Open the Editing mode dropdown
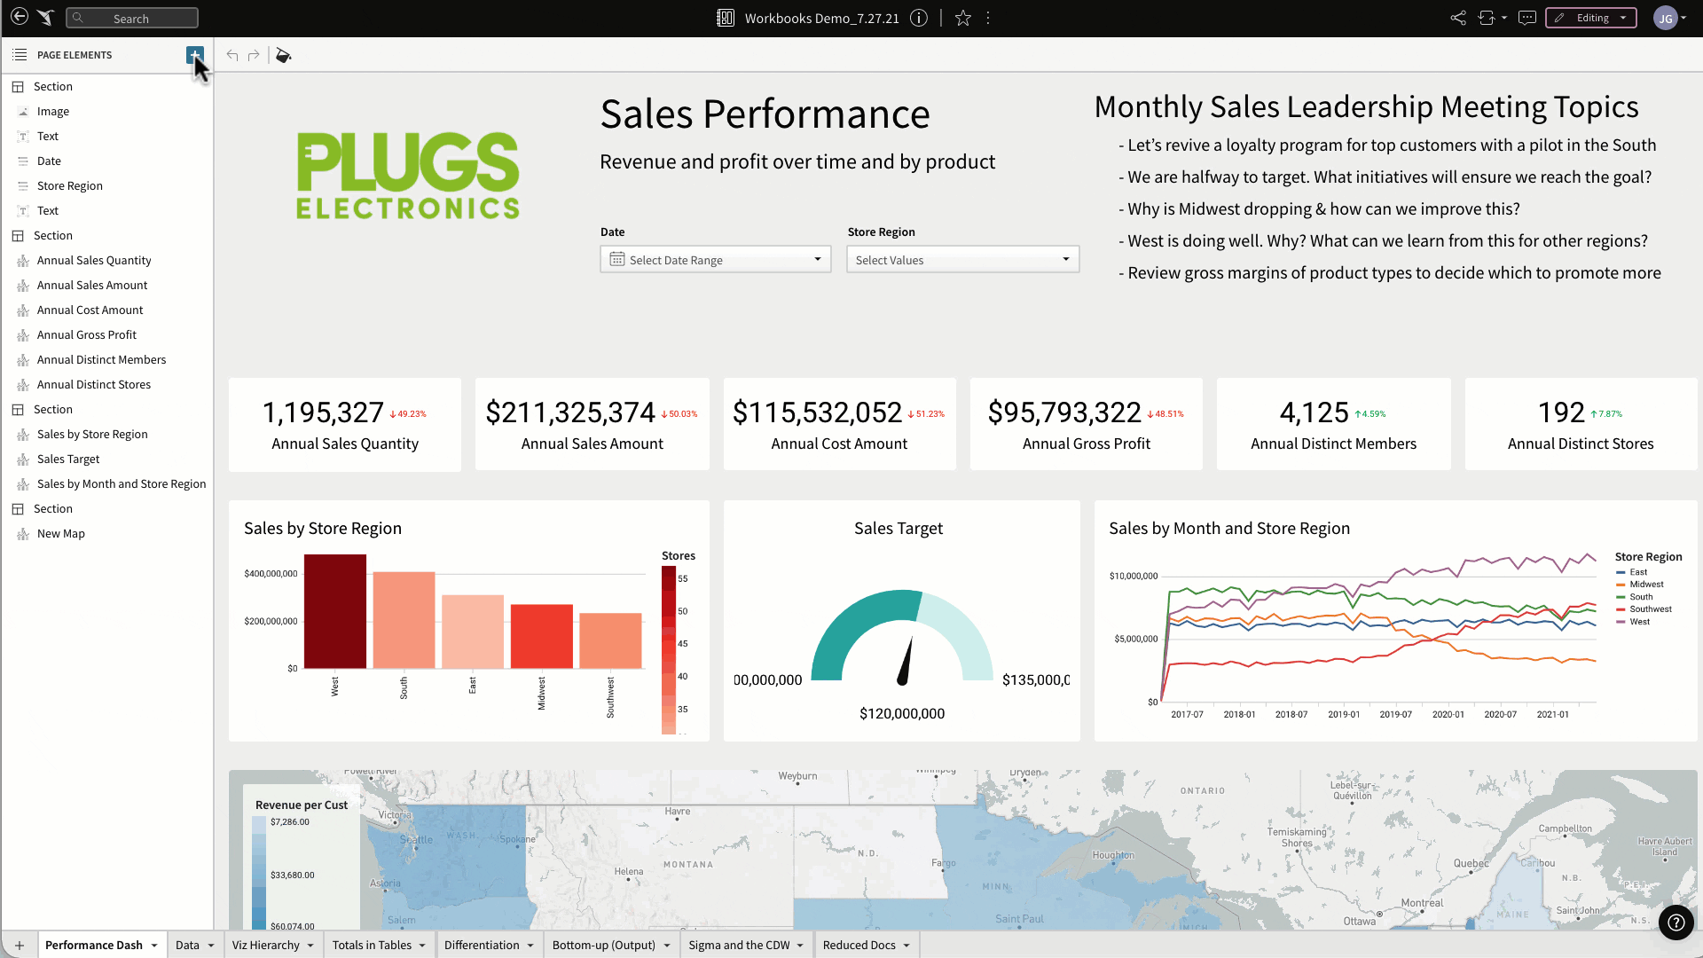This screenshot has height=958, width=1703. [x=1591, y=18]
